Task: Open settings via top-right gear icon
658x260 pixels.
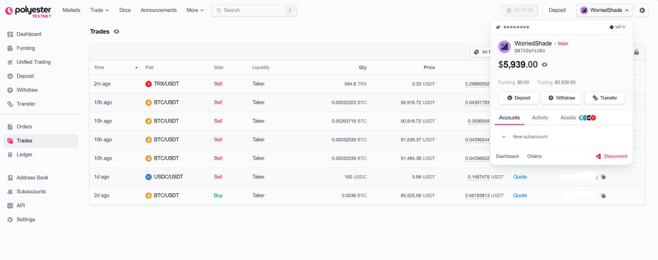Action: tap(643, 10)
